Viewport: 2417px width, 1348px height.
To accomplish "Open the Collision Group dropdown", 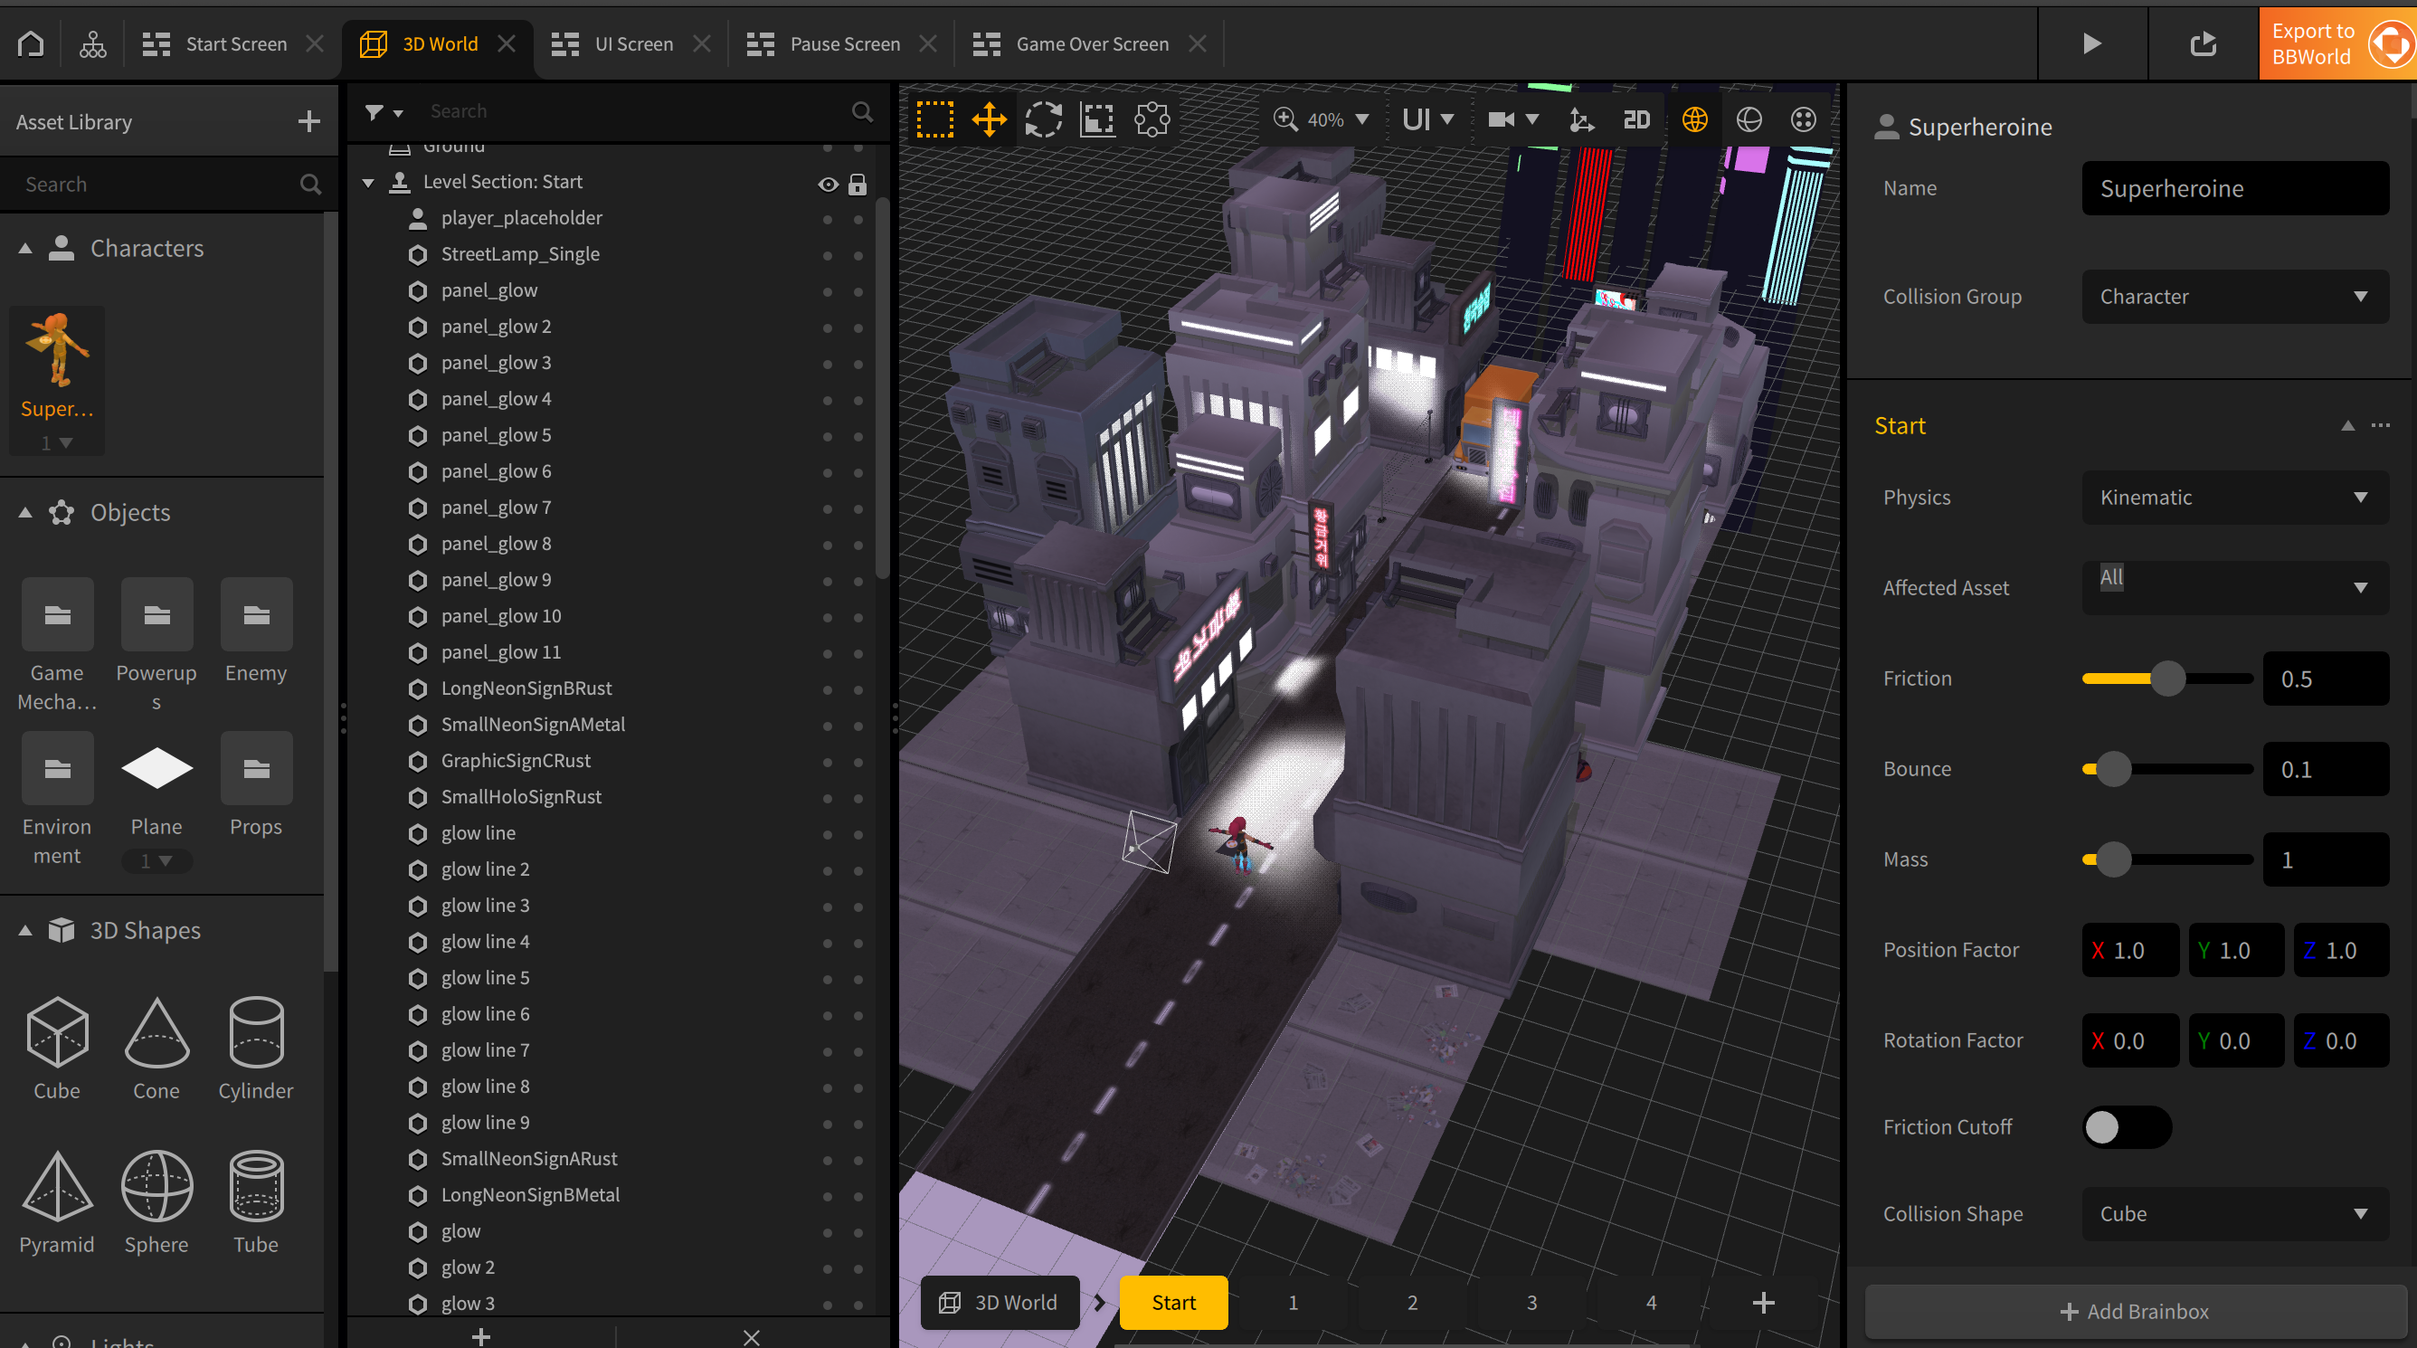I will coord(2235,297).
